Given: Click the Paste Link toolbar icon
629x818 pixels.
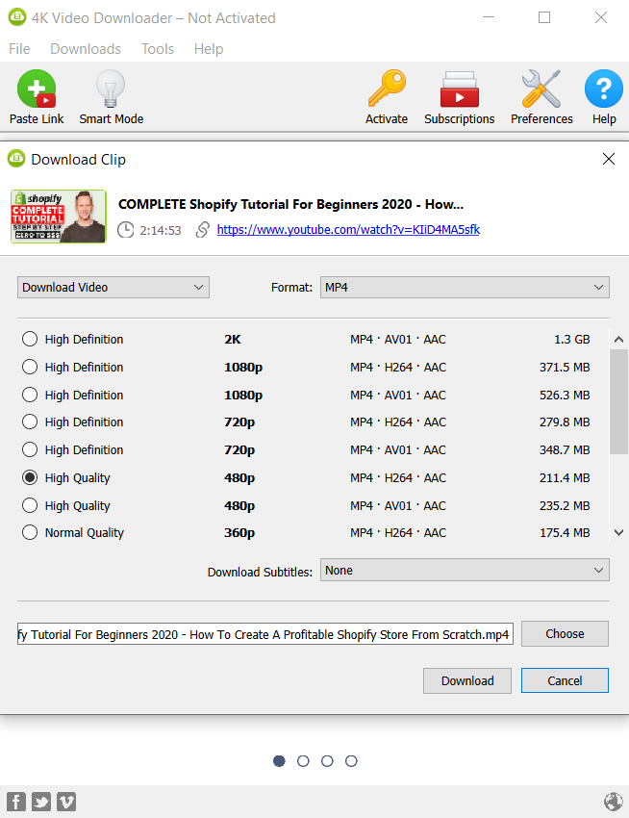Looking at the screenshot, I should click(x=37, y=91).
